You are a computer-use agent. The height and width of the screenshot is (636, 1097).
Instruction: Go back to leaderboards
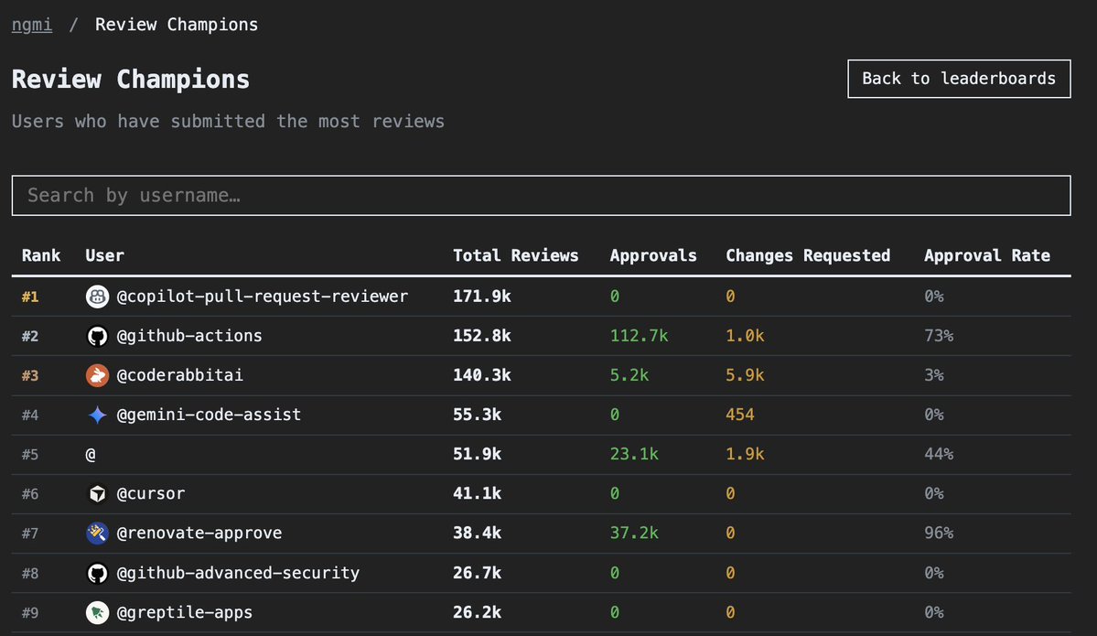pos(959,79)
